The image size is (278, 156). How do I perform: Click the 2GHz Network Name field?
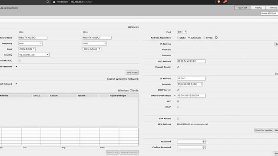point(33,38)
